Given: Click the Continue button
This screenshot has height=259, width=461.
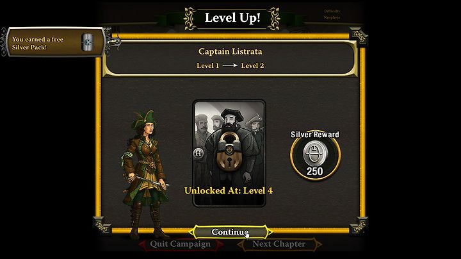Looking at the screenshot, I should 230,232.
